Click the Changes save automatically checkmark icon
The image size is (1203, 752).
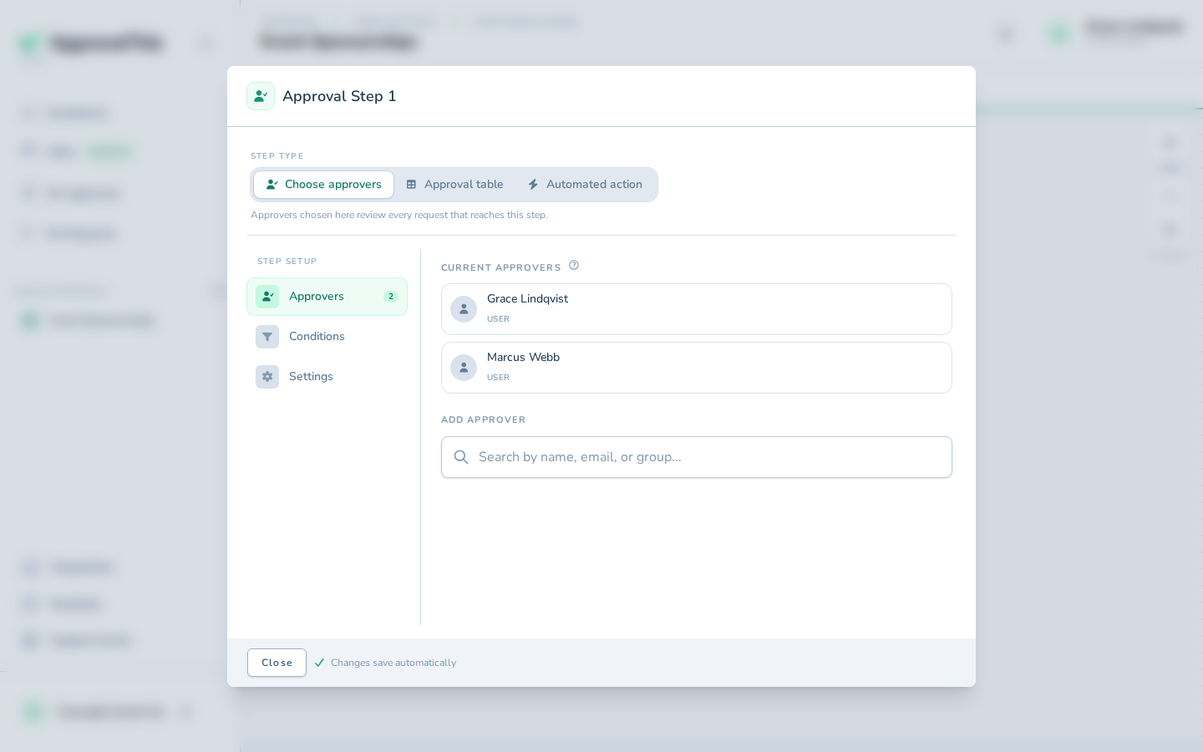coord(319,663)
